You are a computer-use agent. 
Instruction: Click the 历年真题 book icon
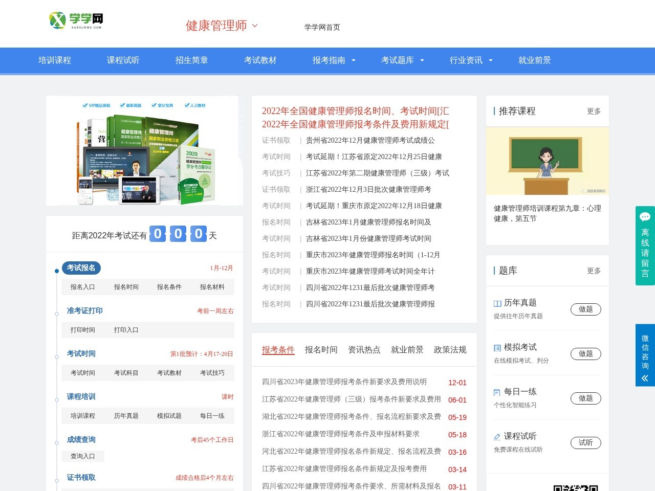(497, 303)
